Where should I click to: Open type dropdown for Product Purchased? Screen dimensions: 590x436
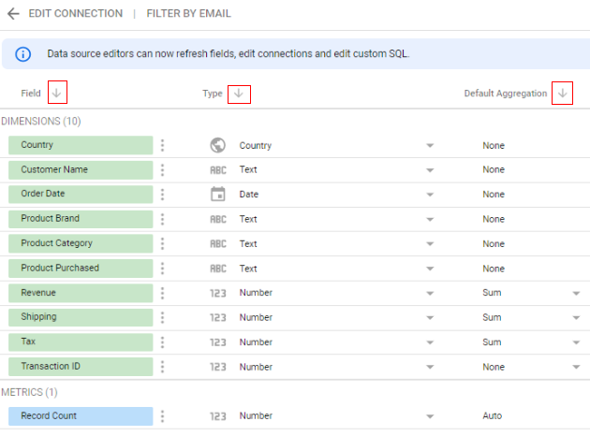coord(430,269)
